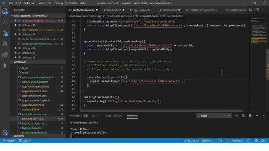Viewport: 269px width, 151px height.
Task: Split the editor to the right
Action: click(x=257, y=10)
